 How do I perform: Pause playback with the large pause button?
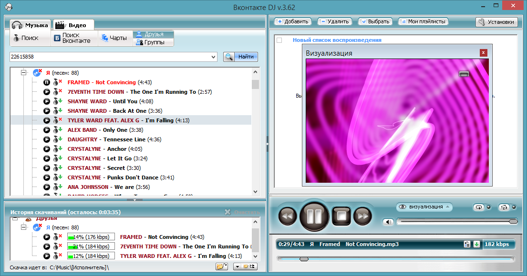click(x=314, y=217)
